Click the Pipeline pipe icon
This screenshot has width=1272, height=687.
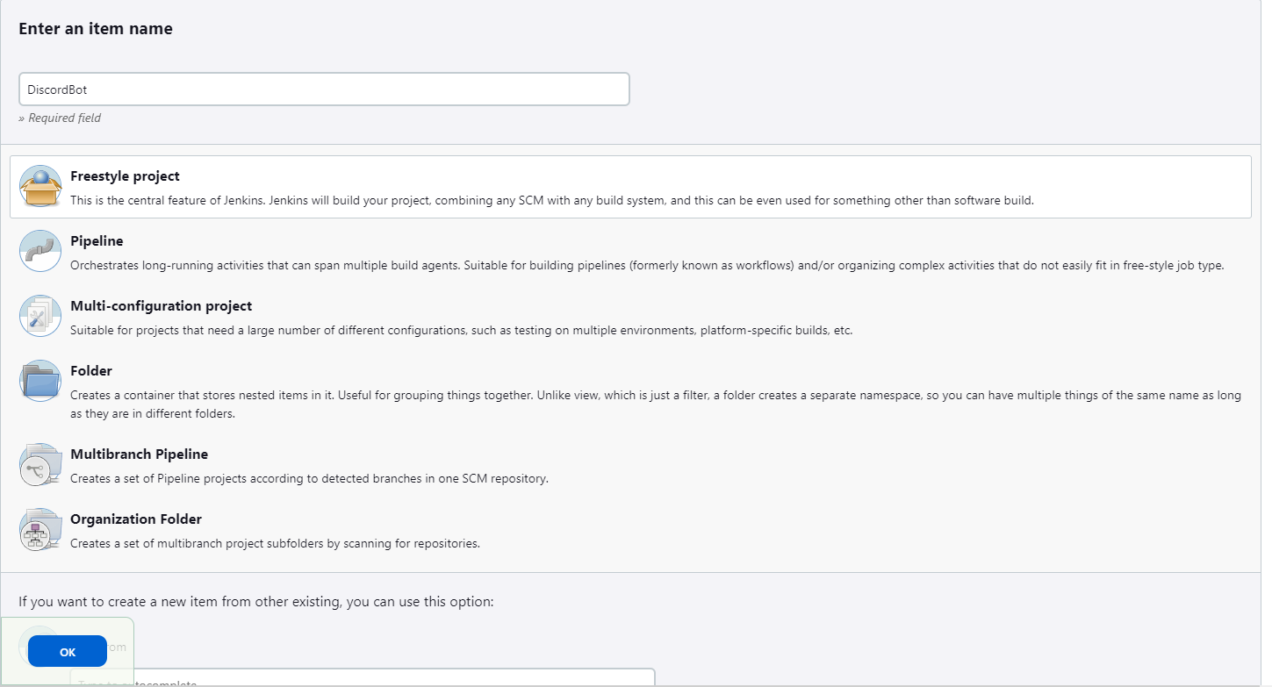click(40, 251)
